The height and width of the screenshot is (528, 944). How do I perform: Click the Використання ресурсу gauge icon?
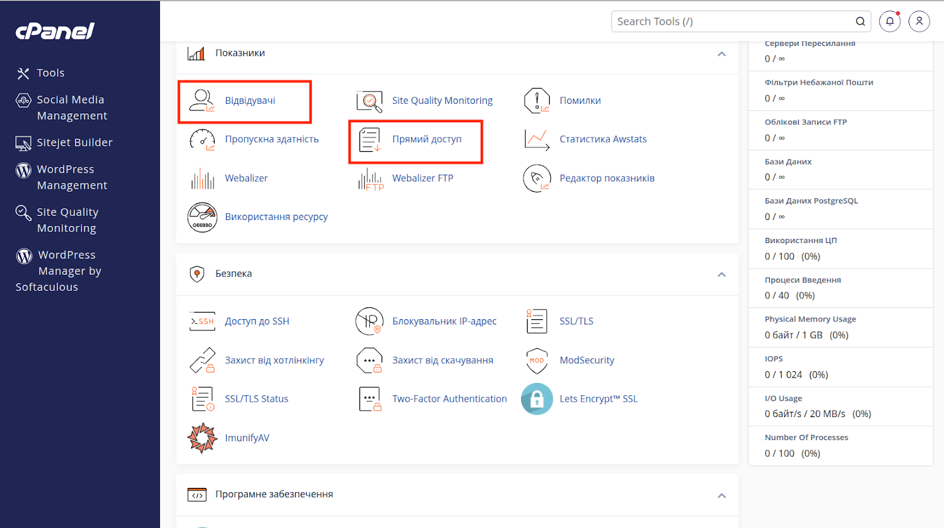click(x=202, y=217)
